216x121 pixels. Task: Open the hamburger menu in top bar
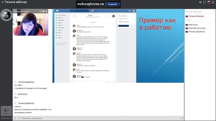[213, 2]
